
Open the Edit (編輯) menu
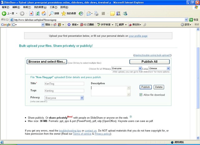coord(16,7)
